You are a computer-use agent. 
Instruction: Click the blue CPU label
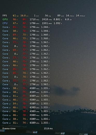(x=5, y=23)
